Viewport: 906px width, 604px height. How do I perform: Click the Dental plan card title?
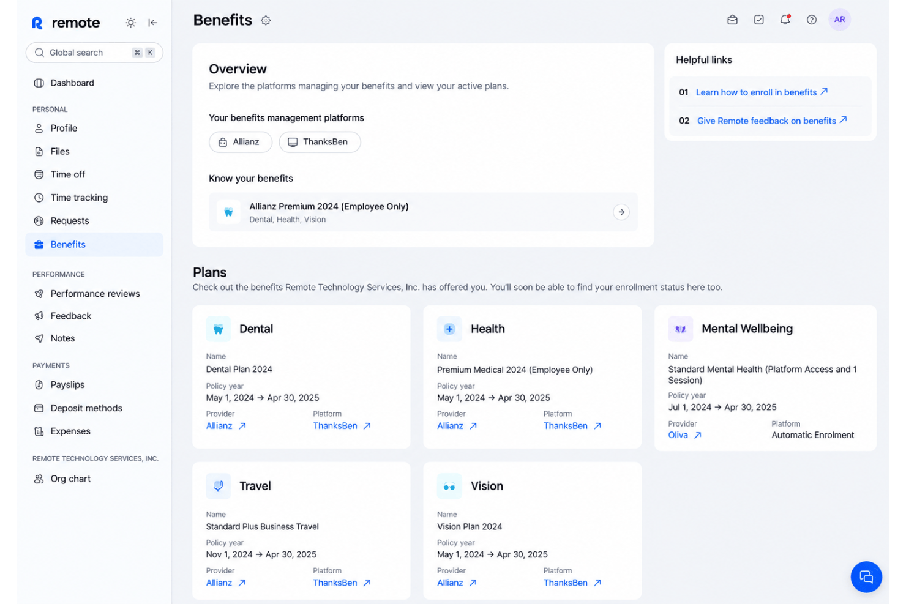tap(256, 329)
